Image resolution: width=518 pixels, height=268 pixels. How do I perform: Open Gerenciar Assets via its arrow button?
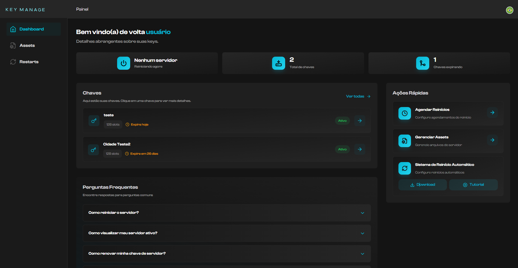point(492,140)
